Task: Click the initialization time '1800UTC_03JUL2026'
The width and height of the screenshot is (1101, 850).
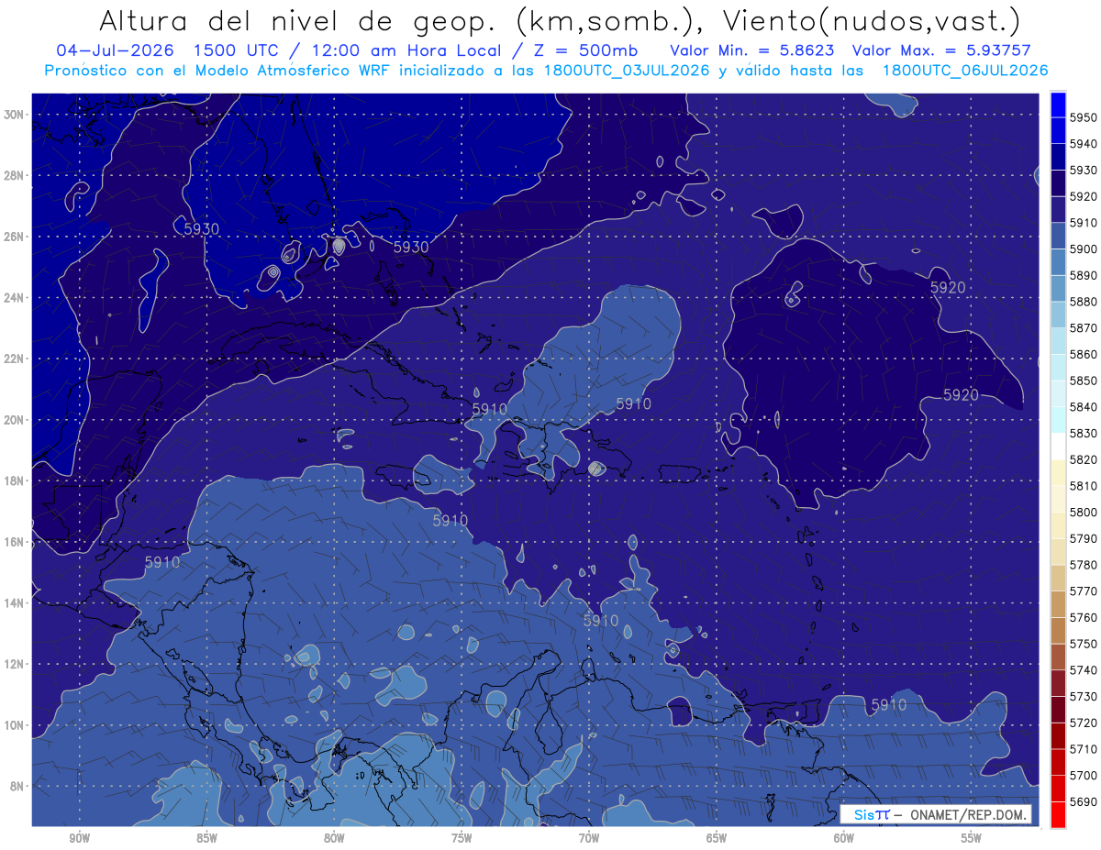Action: 627,70
